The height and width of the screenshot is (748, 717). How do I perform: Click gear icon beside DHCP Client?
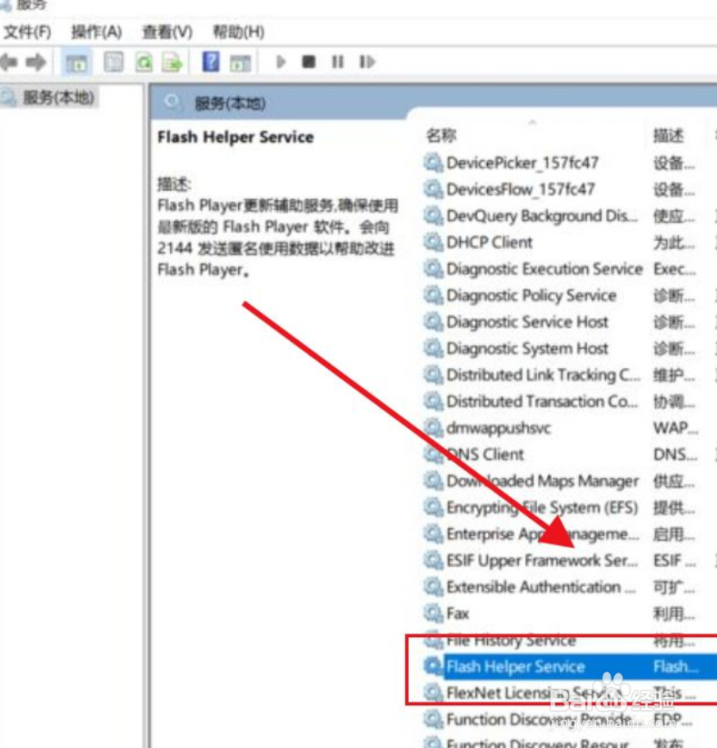(x=433, y=243)
